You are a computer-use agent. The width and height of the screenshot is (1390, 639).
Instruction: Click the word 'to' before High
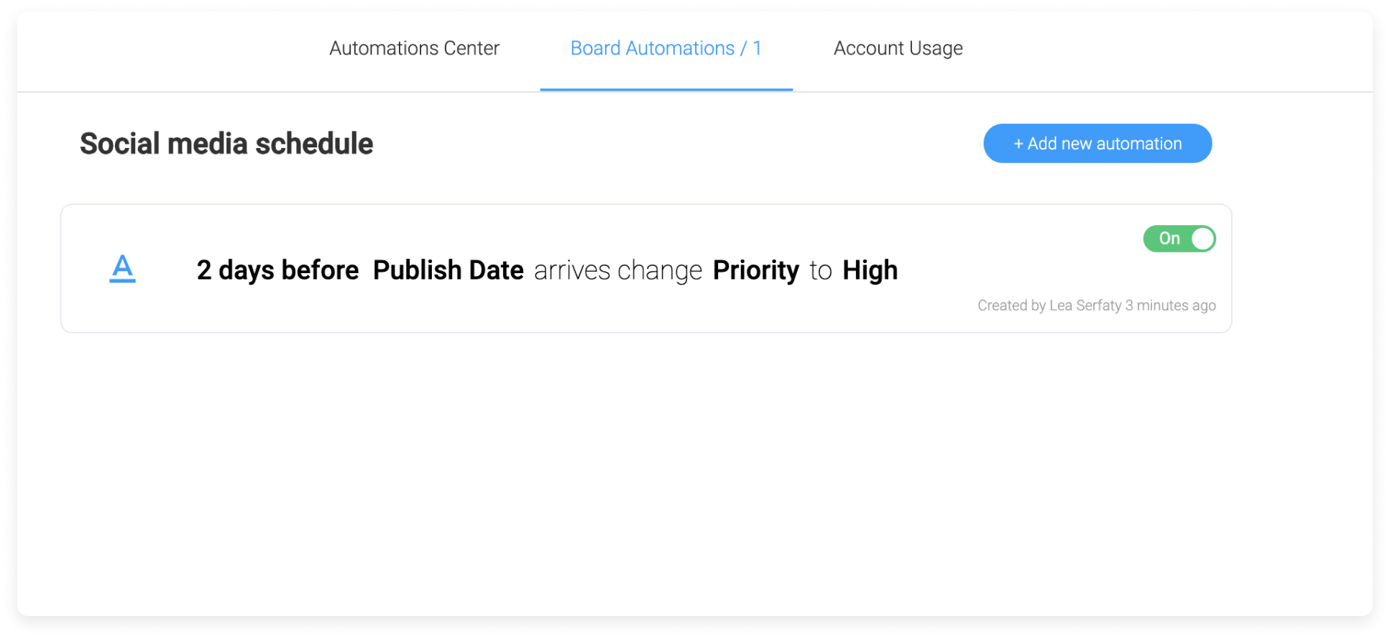click(x=820, y=272)
